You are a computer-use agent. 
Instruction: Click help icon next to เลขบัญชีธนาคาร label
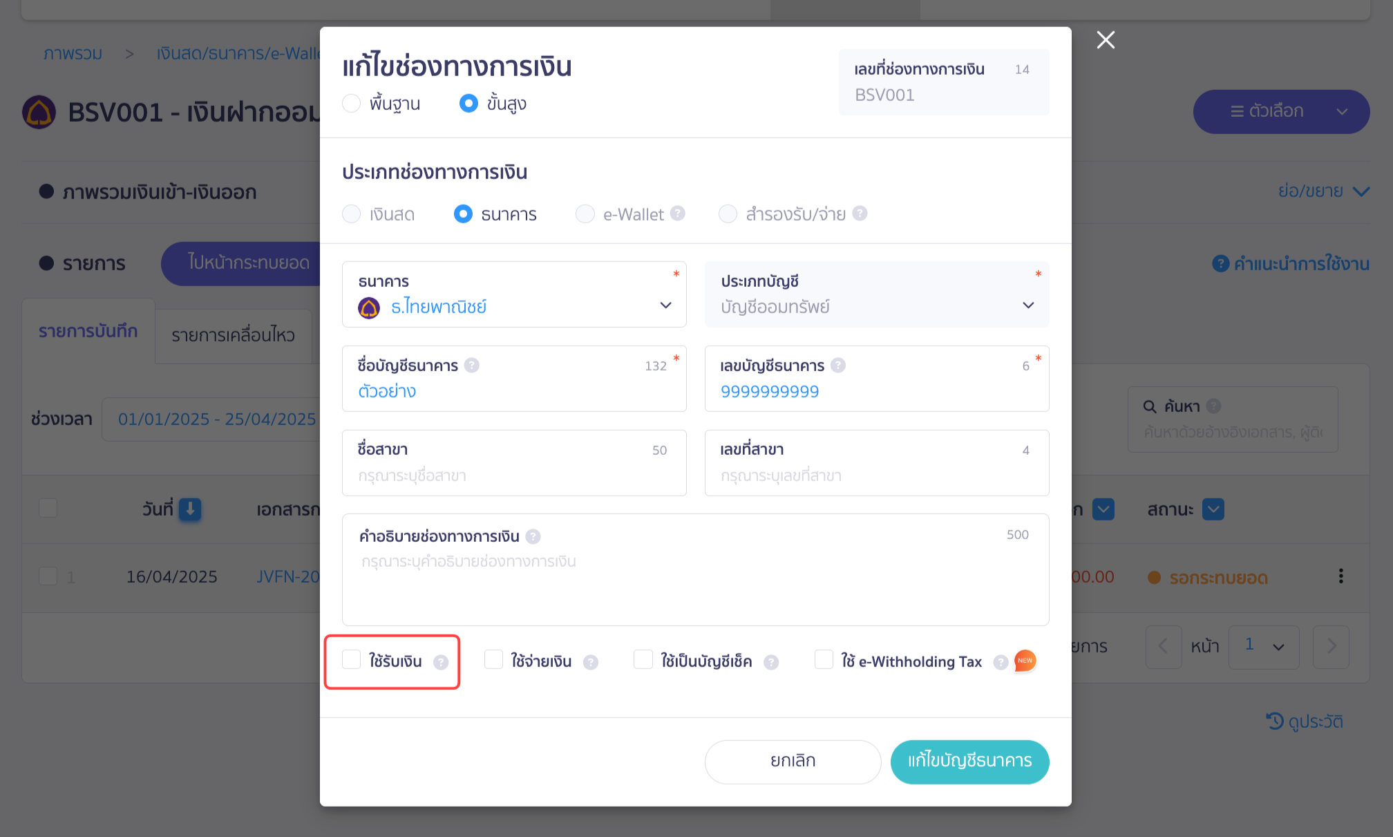[838, 365]
